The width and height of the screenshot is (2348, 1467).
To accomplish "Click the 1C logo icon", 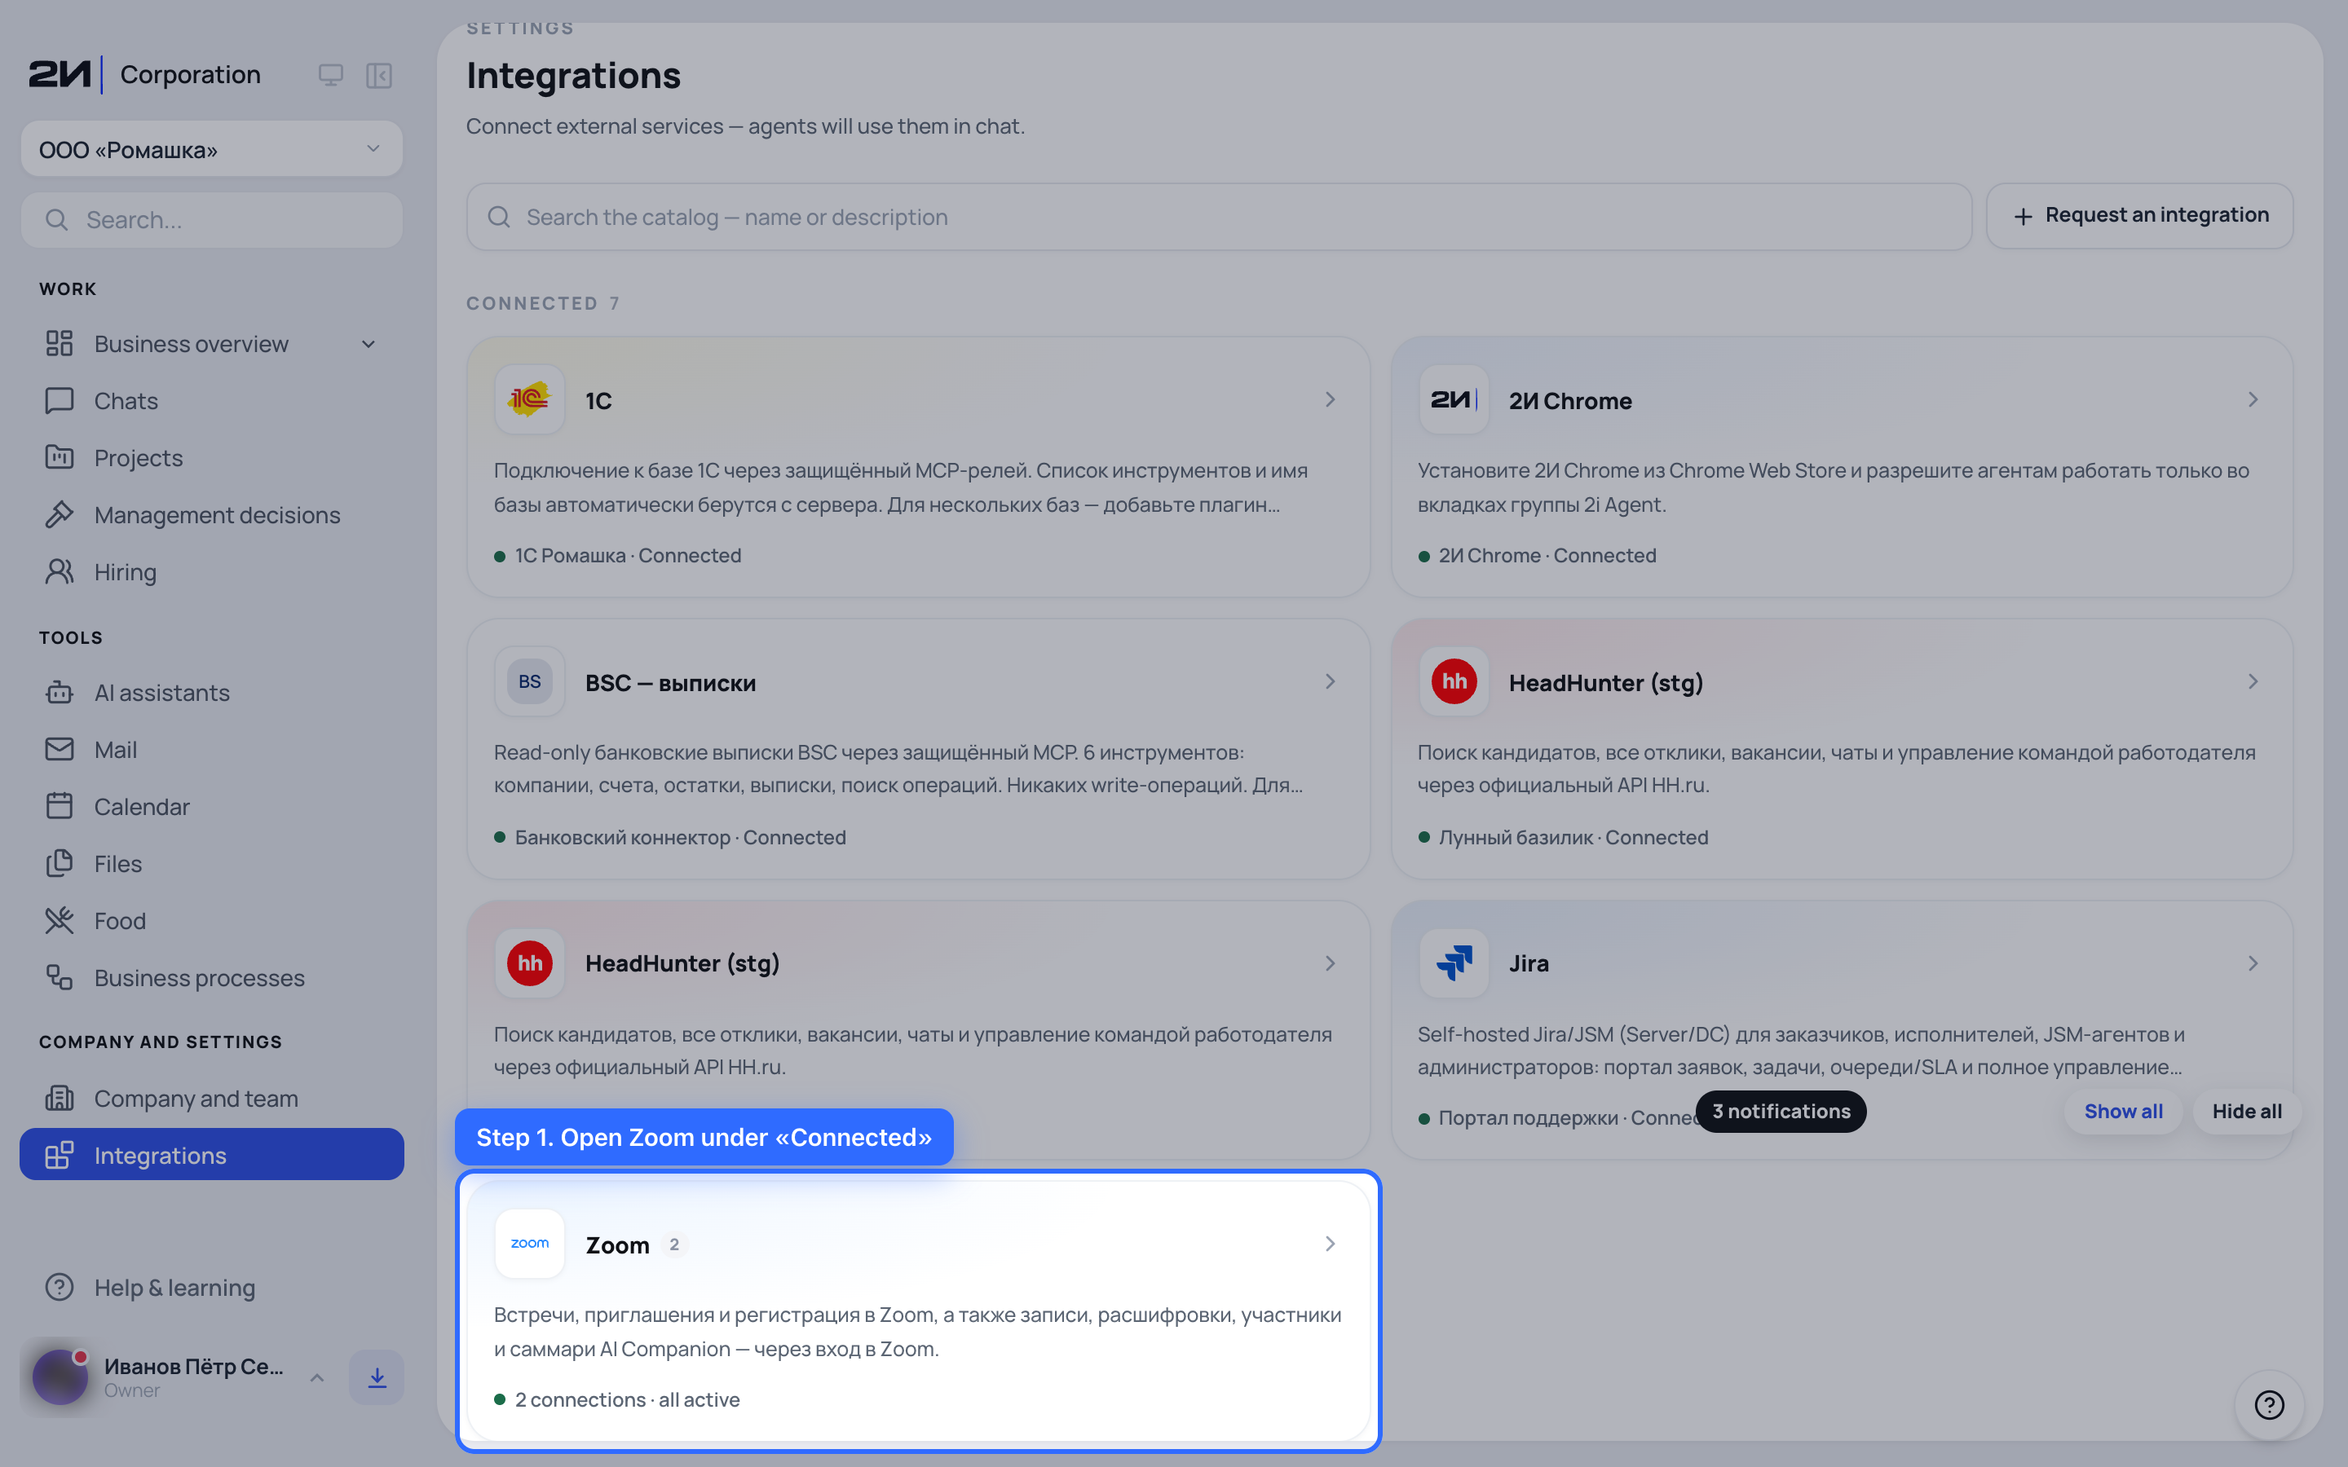I will pos(530,399).
